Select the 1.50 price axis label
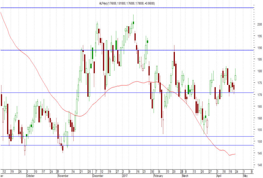The image size is (263, 178). tap(260, 142)
